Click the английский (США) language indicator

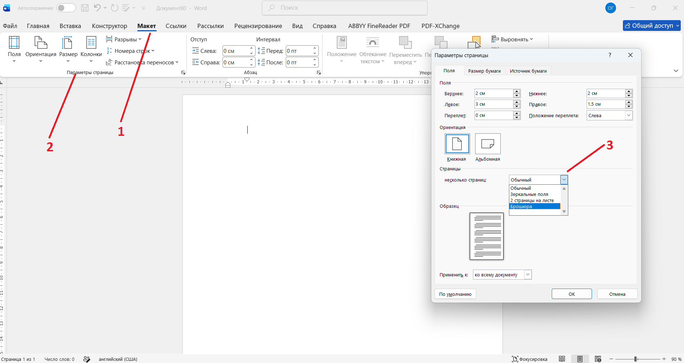(x=118, y=359)
